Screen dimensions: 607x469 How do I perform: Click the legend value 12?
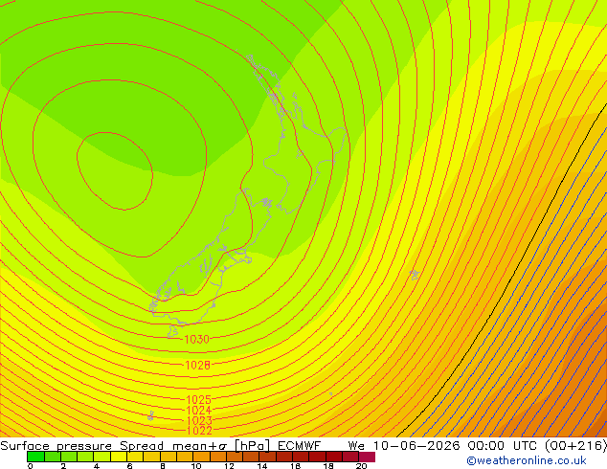[229, 466]
